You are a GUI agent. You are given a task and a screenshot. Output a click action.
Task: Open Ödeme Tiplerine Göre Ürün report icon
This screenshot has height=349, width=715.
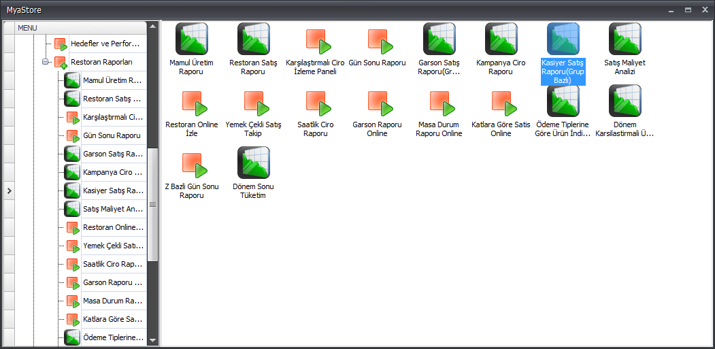pos(563,101)
